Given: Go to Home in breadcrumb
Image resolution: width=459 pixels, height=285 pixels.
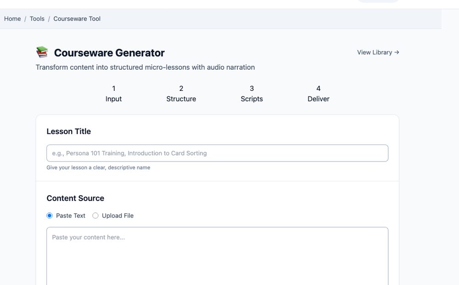Looking at the screenshot, I should coord(12,19).
